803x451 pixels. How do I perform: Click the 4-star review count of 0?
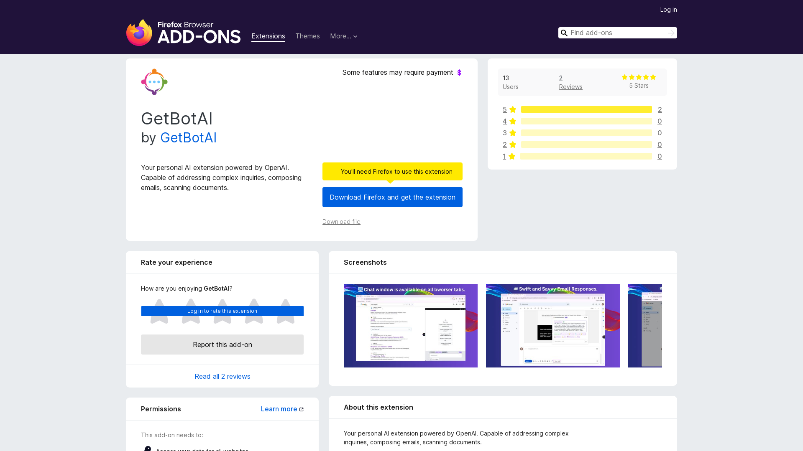[x=660, y=121]
